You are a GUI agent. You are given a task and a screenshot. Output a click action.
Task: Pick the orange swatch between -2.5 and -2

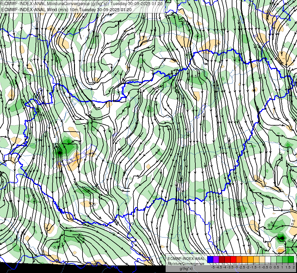tap(245, 259)
